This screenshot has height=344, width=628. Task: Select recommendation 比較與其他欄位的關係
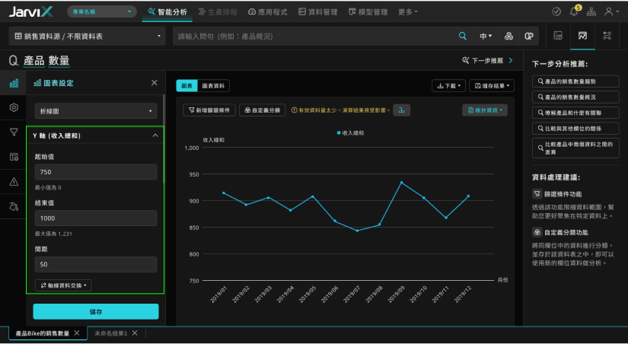[575, 129]
